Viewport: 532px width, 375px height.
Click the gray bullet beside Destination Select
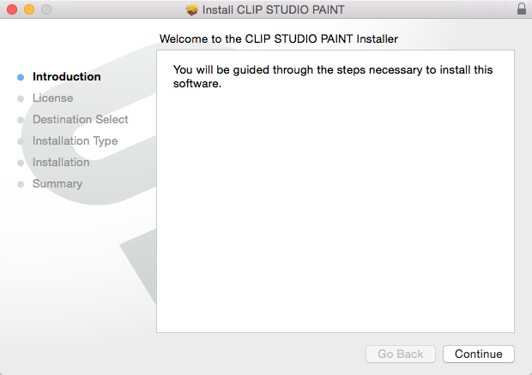[21, 120]
